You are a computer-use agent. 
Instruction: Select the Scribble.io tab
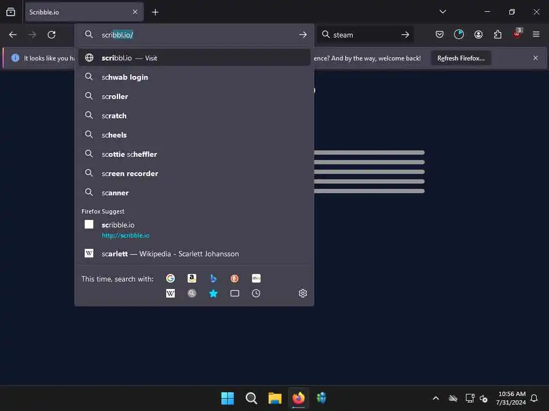pyautogui.click(x=84, y=12)
